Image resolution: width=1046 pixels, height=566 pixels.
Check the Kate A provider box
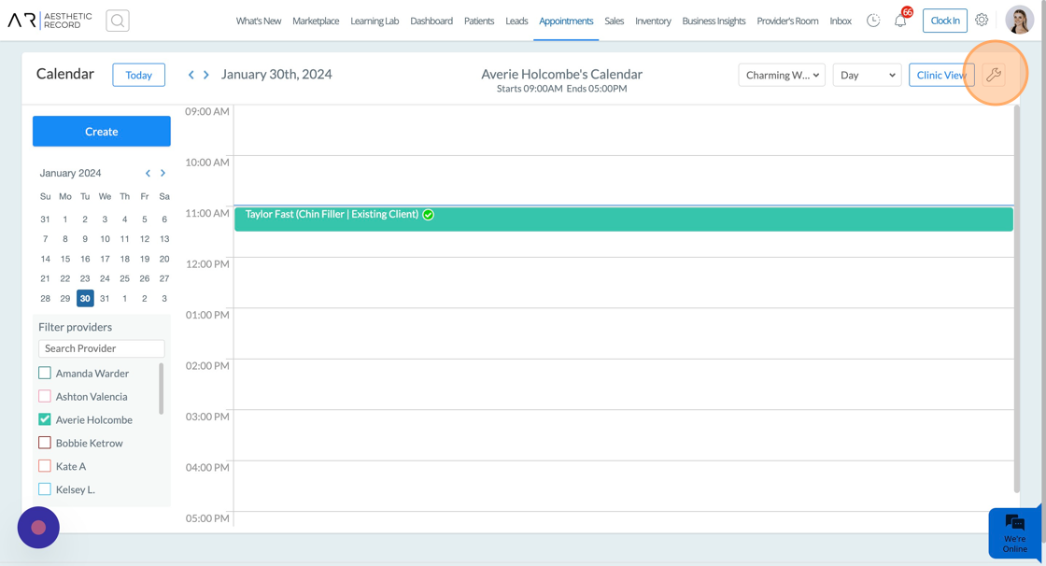tap(45, 466)
